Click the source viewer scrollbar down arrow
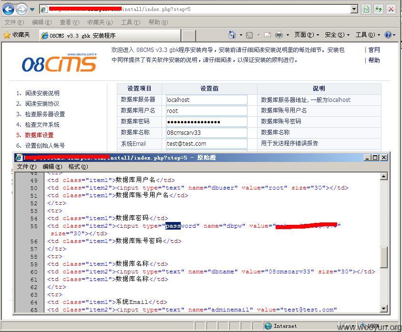This screenshot has height=332, width=402. pyautogui.click(x=383, y=308)
